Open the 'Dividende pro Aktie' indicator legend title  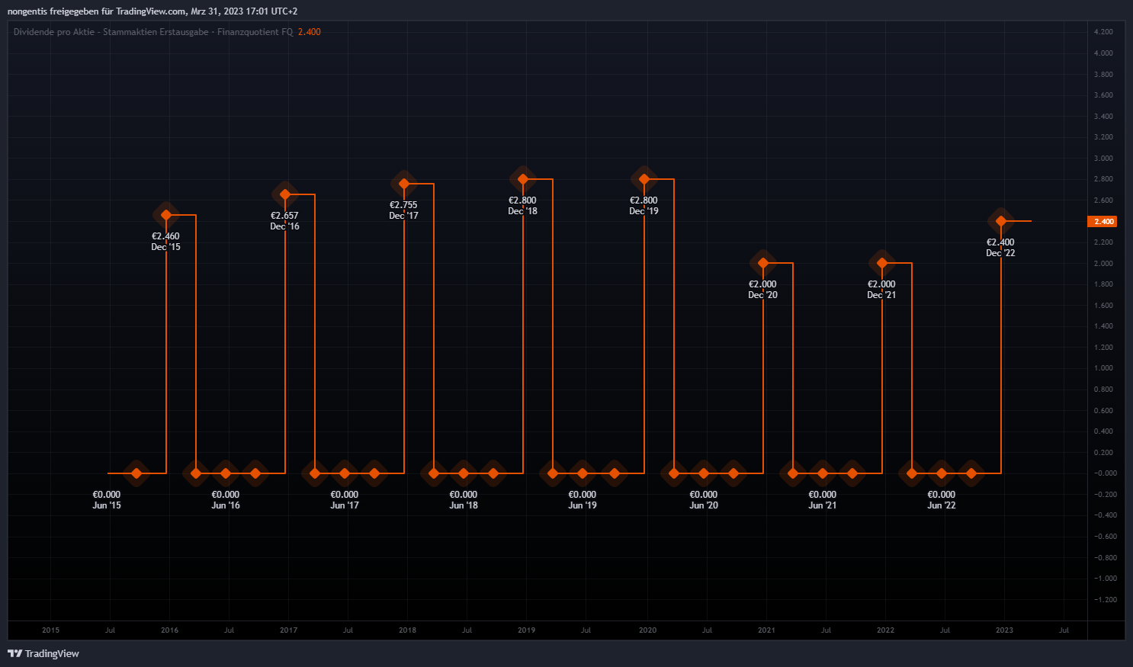tap(152, 32)
